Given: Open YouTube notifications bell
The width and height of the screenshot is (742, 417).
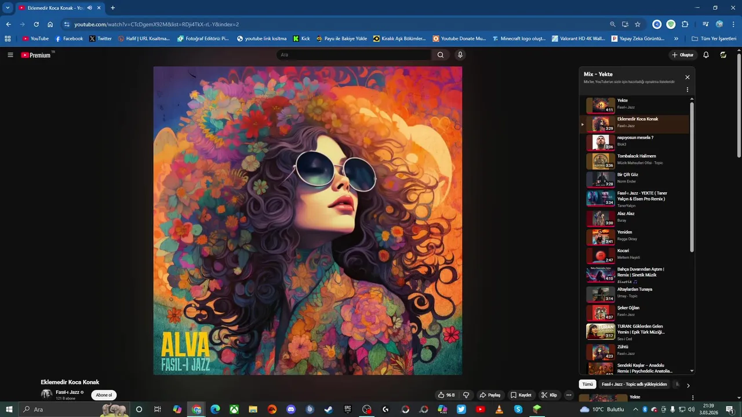Looking at the screenshot, I should [706, 55].
